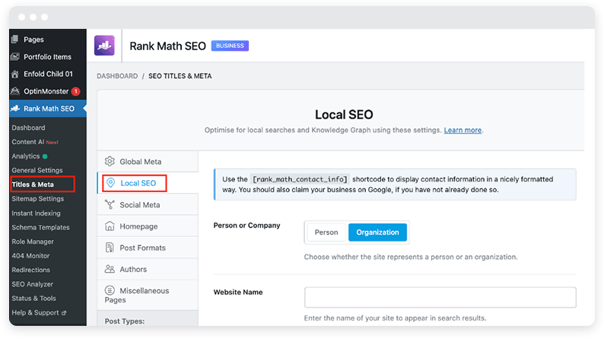Open the Post Formats tab
The image size is (604, 338).
[x=148, y=248]
